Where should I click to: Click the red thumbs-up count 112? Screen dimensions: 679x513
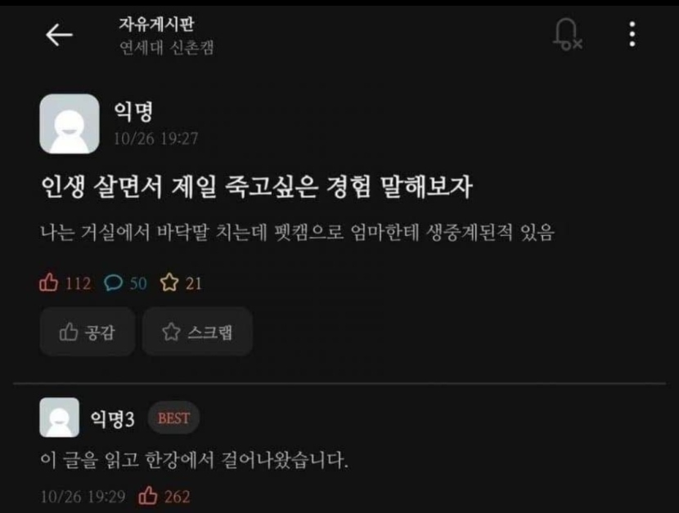65,283
